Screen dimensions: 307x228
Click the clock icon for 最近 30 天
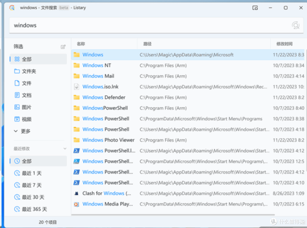coord(17,197)
